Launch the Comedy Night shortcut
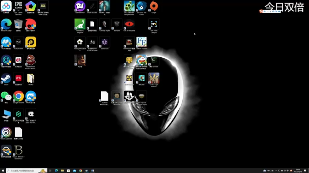Viewport: 309px width, 173px height. point(104,25)
